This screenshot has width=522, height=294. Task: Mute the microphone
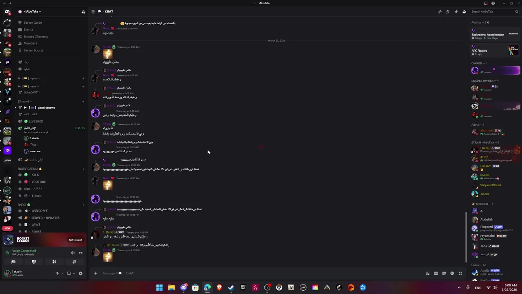(x=57, y=274)
